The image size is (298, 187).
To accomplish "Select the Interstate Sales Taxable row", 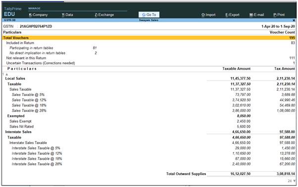I will (x=149, y=142).
